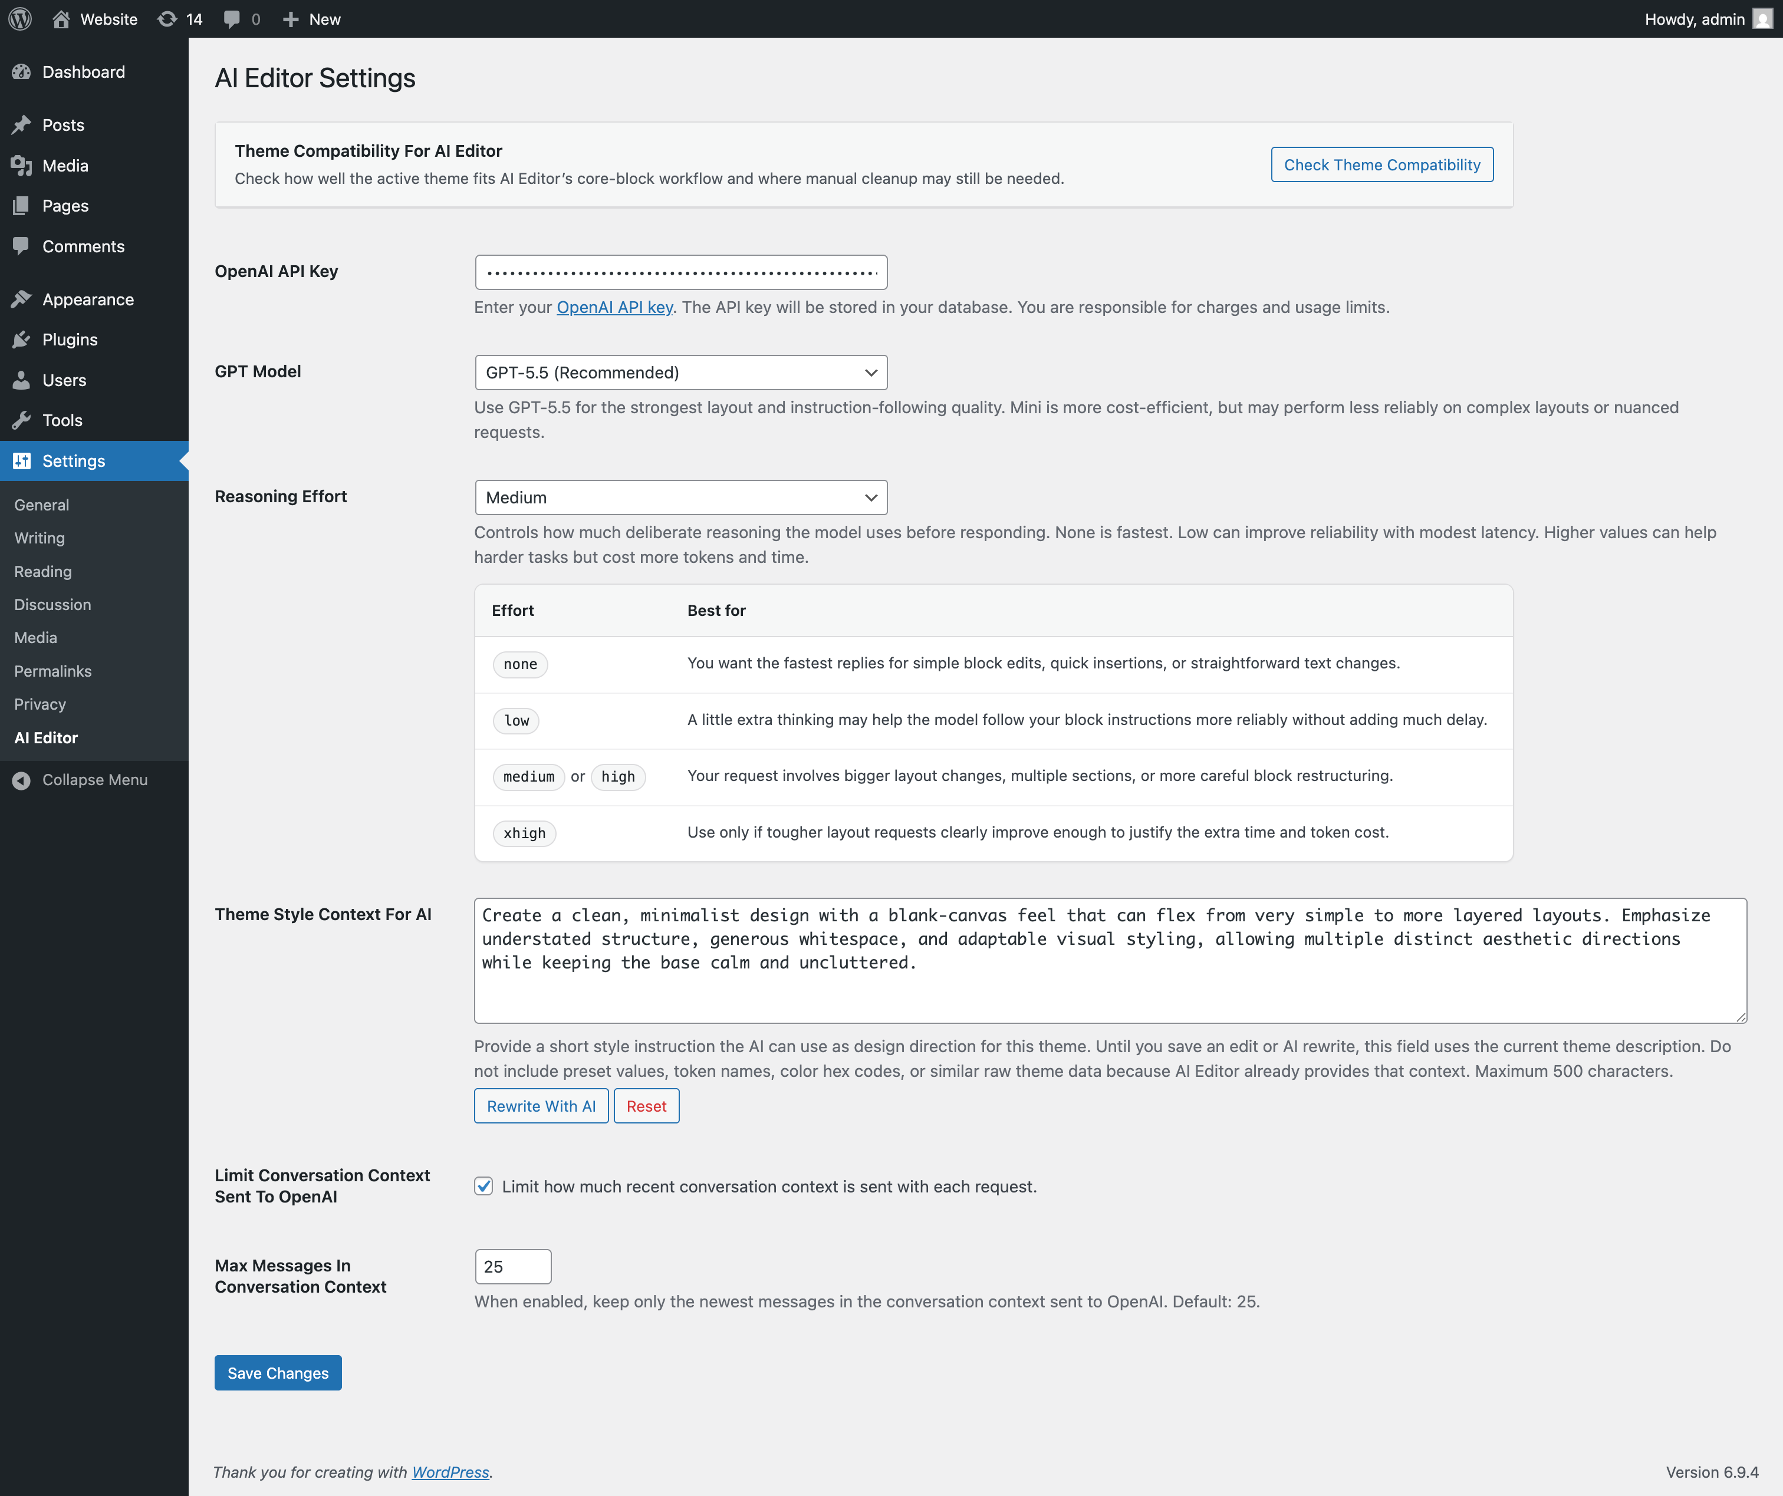Click the Plugins plug icon
The height and width of the screenshot is (1496, 1783).
[21, 340]
